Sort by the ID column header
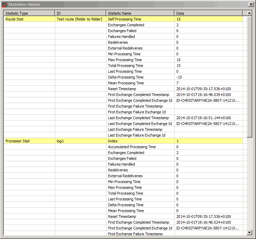The width and height of the screenshot is (256, 239). pos(80,13)
